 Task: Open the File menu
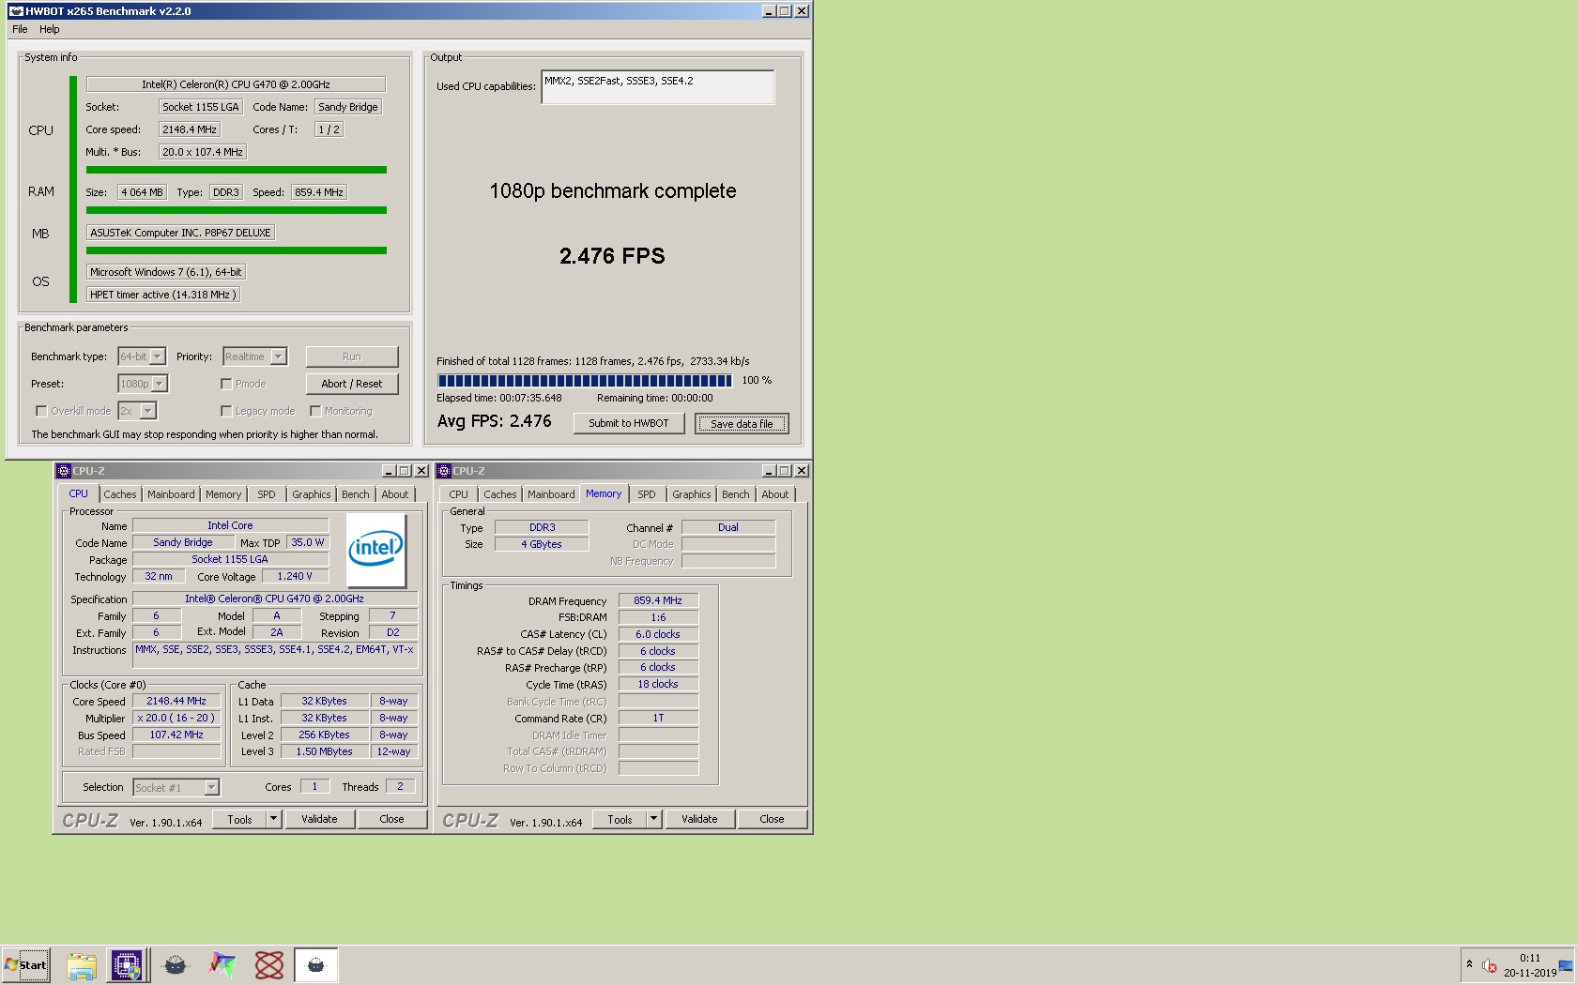pyautogui.click(x=20, y=29)
